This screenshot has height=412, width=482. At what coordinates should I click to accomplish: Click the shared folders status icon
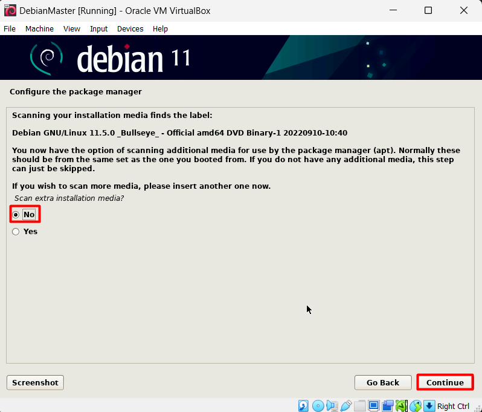(x=359, y=406)
